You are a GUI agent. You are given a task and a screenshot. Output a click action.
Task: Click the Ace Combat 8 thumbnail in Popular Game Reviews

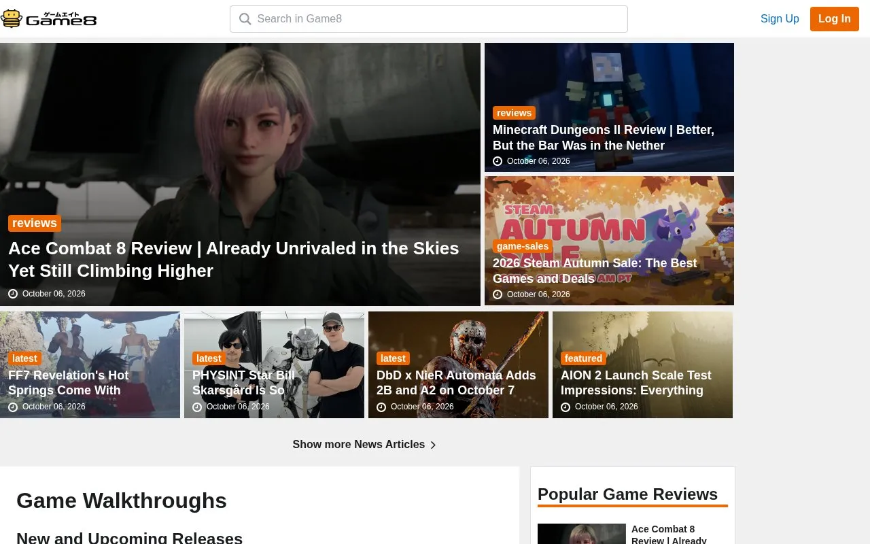point(582,534)
